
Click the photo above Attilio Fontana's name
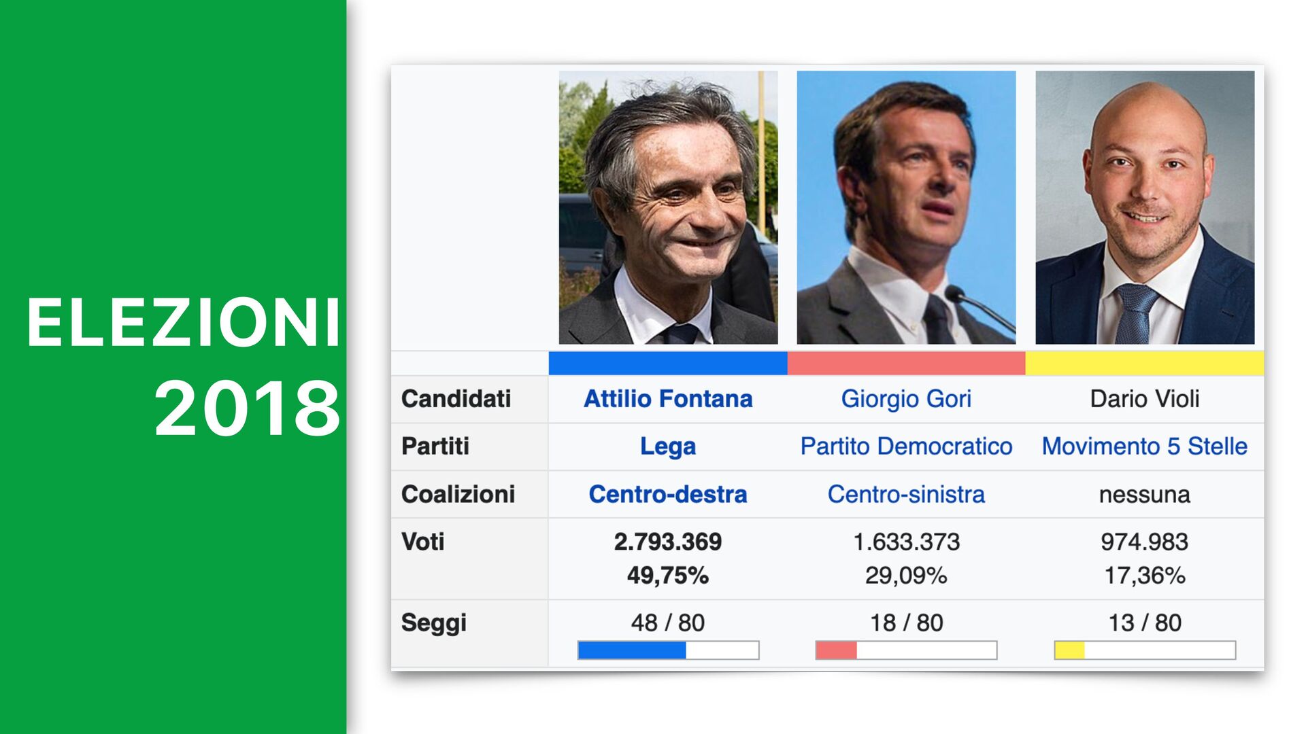pos(668,207)
